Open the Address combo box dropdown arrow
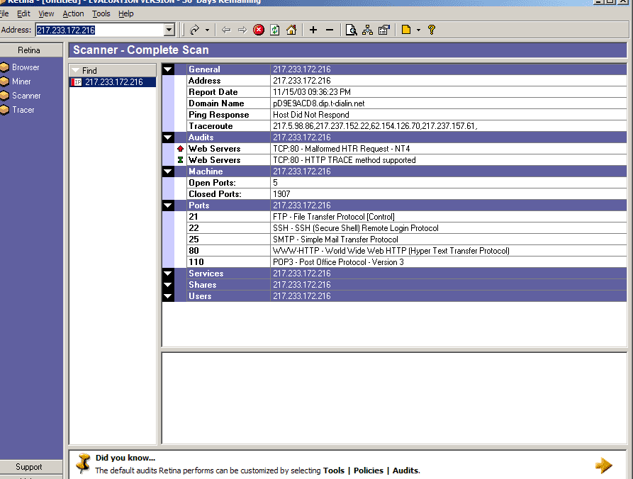Screen dimensions: 633x479 (x=169, y=30)
